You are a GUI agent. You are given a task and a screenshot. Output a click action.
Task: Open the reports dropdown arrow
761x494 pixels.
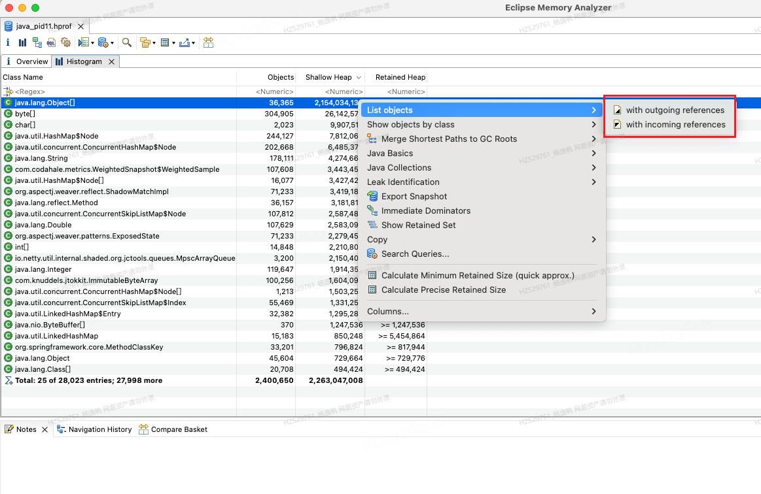click(x=92, y=43)
